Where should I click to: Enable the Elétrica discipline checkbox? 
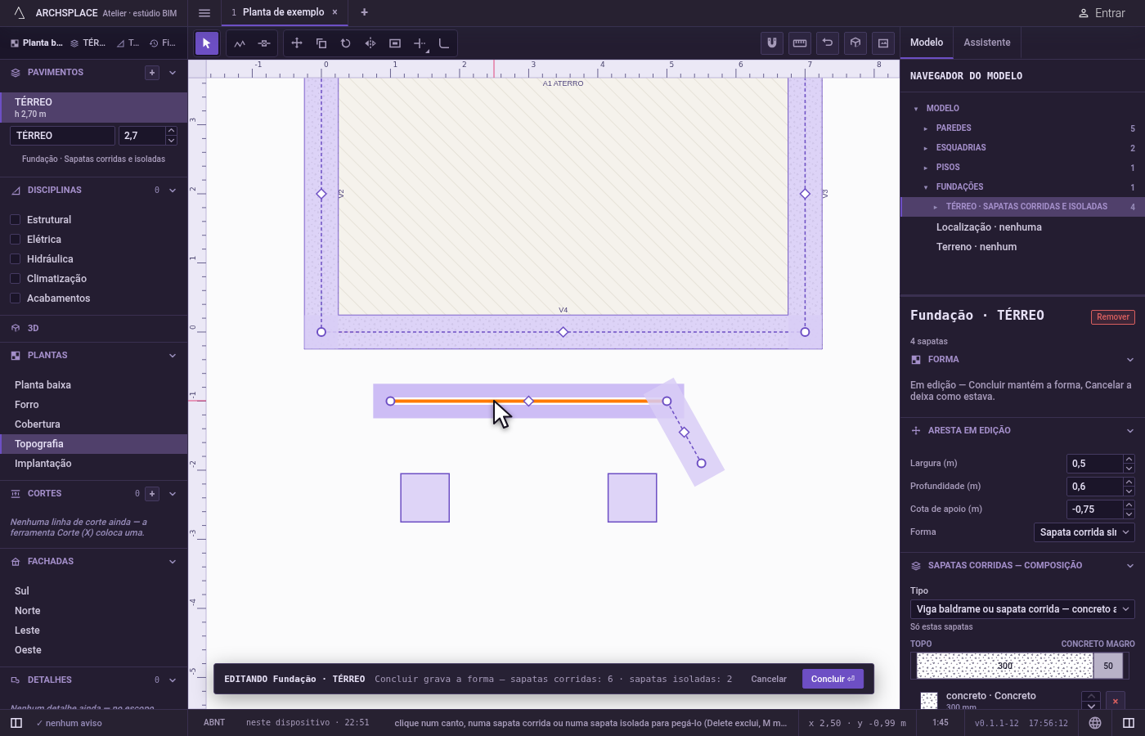[15, 240]
